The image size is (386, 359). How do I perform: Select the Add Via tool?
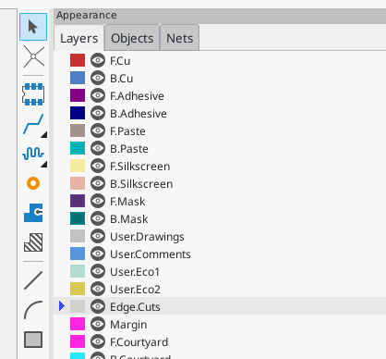(33, 183)
